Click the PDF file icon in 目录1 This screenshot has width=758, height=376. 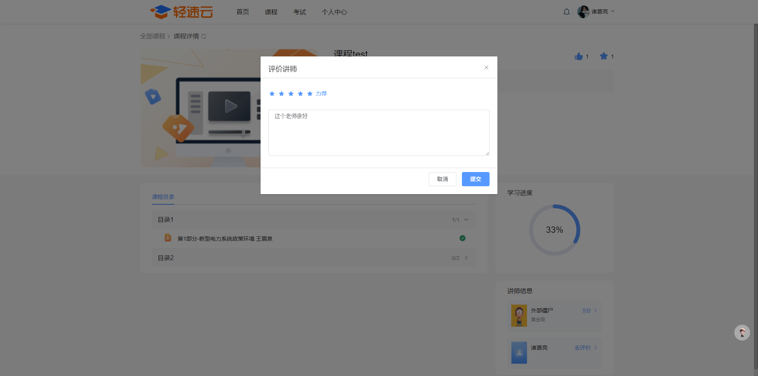pos(168,238)
